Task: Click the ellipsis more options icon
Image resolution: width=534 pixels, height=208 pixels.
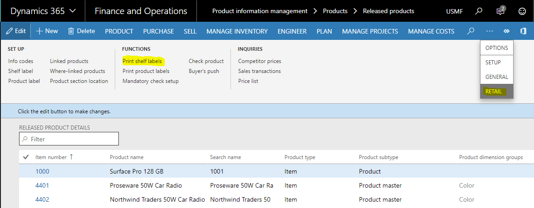Action: tap(489, 31)
